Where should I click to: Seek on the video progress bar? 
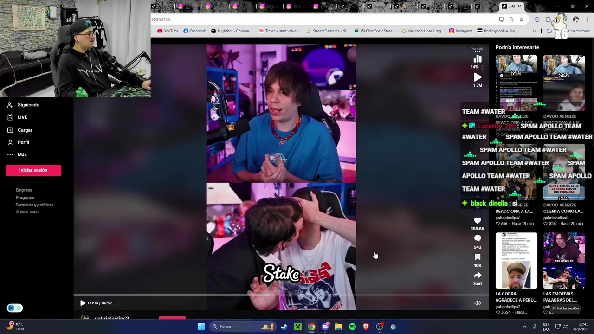[281, 295]
